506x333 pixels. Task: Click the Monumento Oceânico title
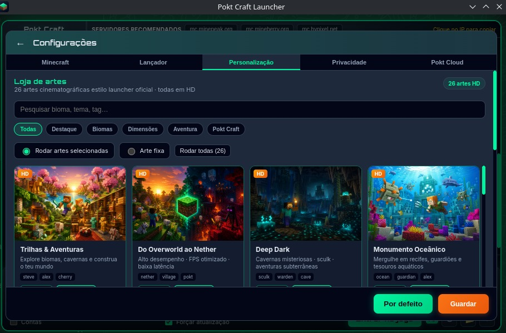[x=409, y=250]
